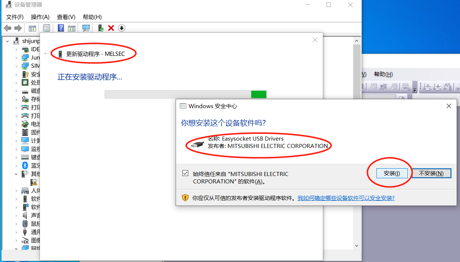Collapse the shijunp root computer node
Viewport: 460px width, 262px height.
click(x=7, y=41)
